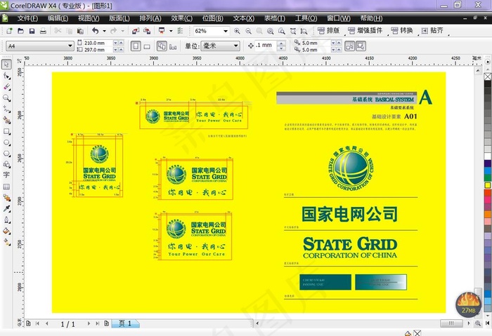
Task: Open a file with folder icon
Action: point(20,31)
